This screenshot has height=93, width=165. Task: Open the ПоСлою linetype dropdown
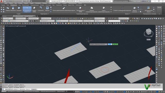click(76, 21)
